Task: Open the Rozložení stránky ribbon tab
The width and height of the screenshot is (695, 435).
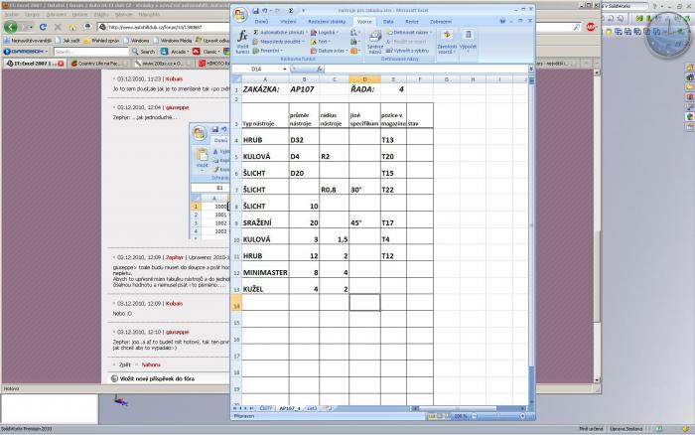Action: [x=327, y=20]
